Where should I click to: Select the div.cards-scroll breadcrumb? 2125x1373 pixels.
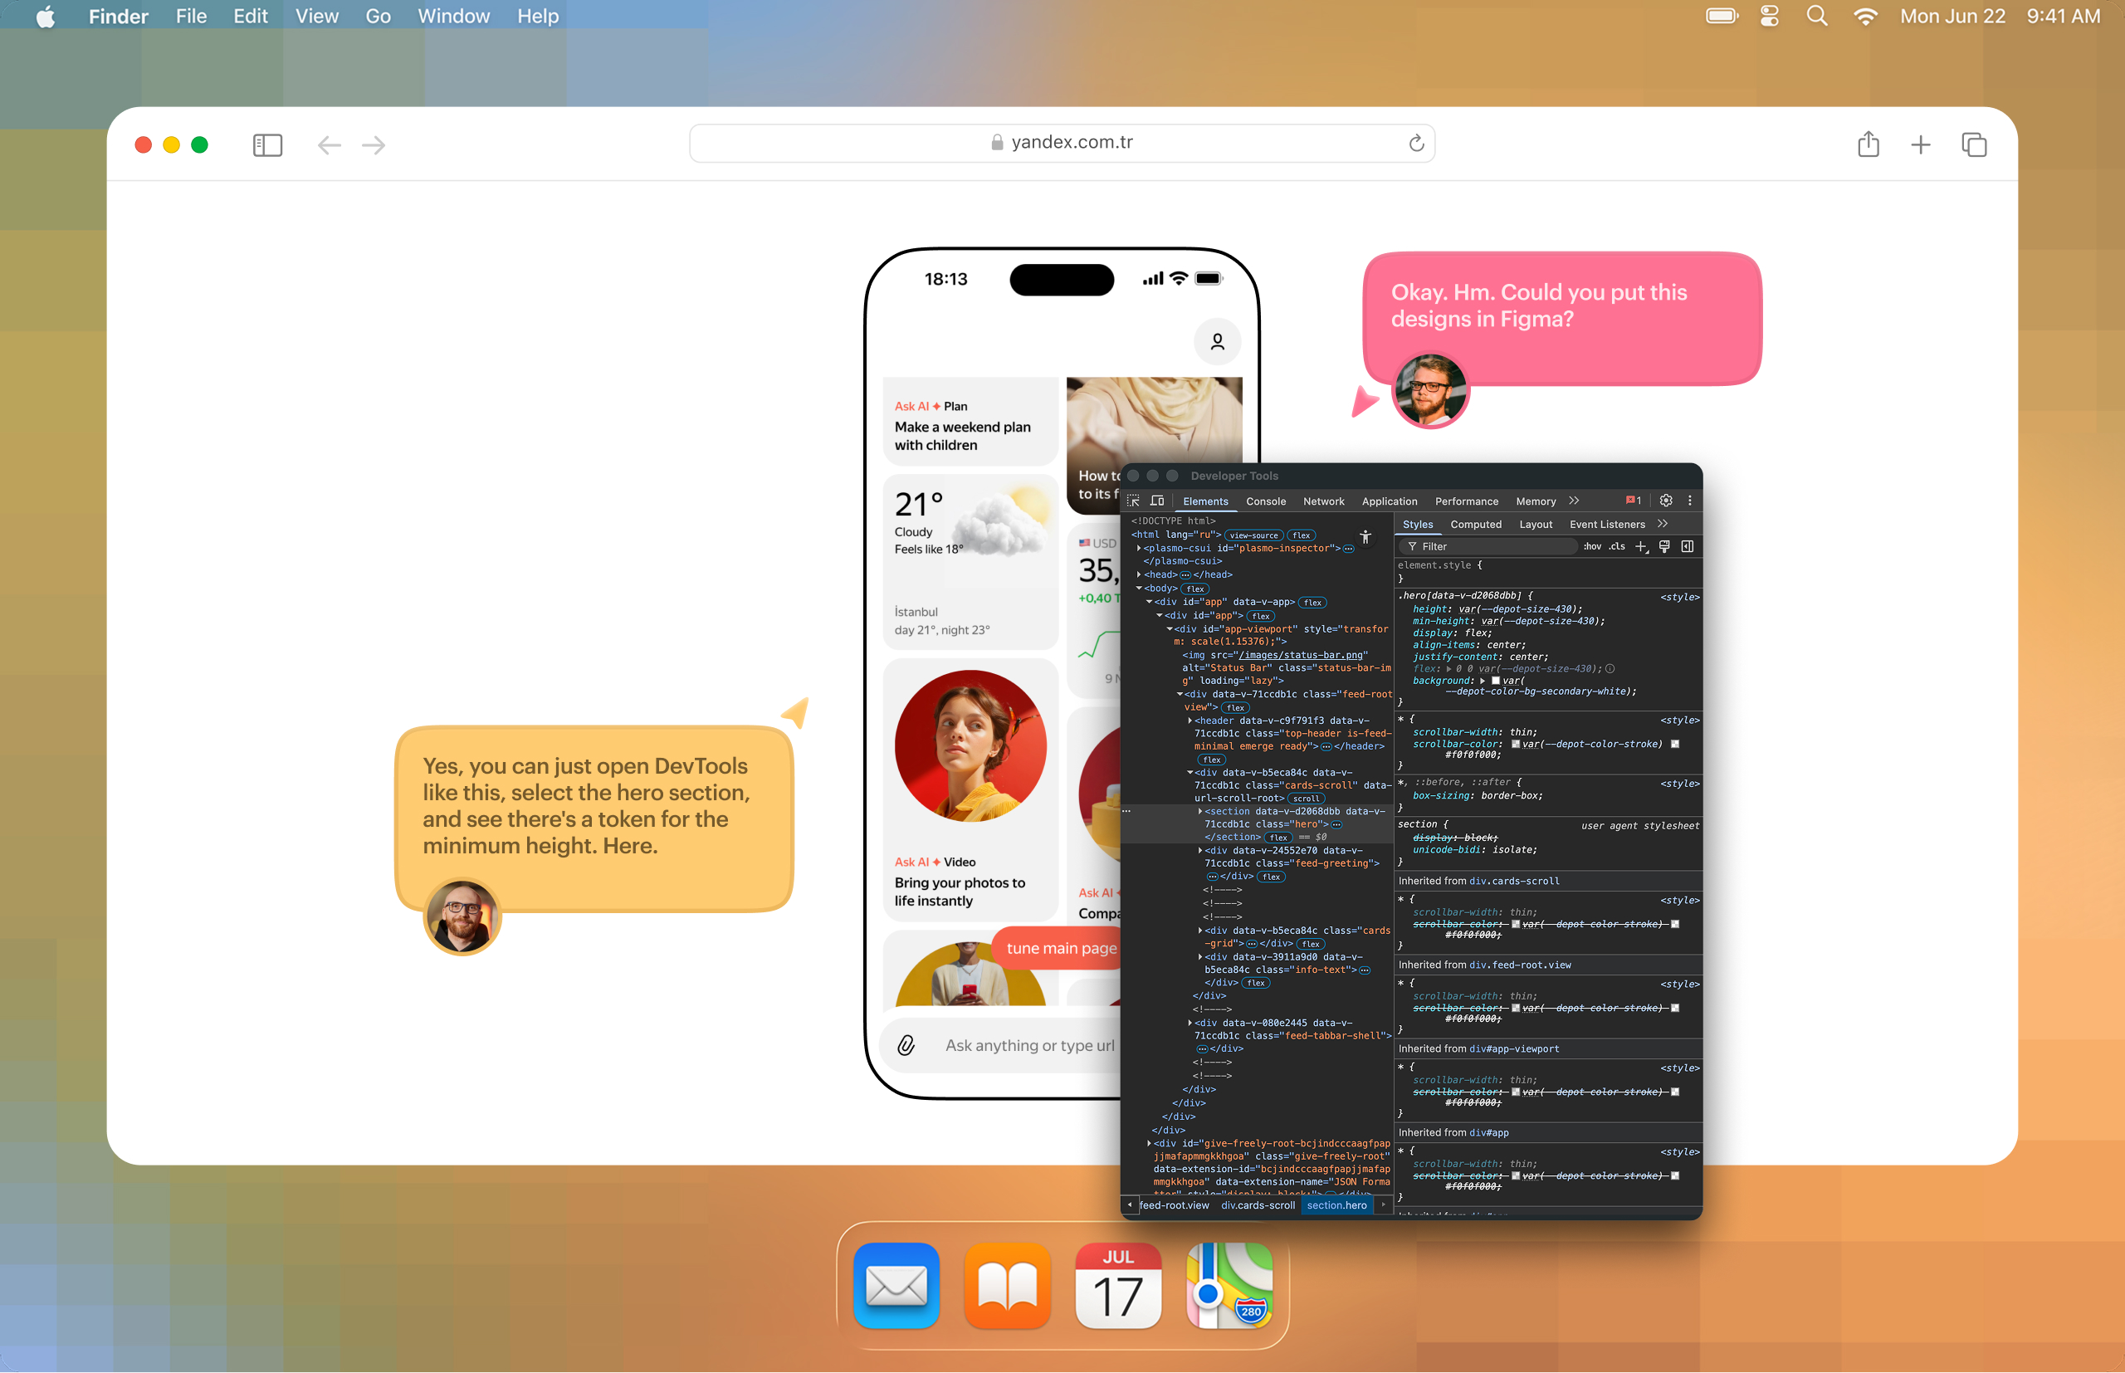click(1258, 1205)
